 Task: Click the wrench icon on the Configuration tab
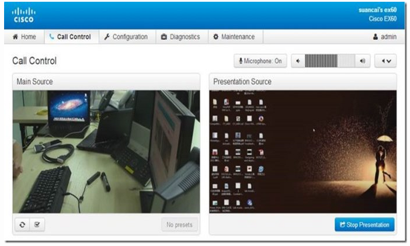coord(107,37)
